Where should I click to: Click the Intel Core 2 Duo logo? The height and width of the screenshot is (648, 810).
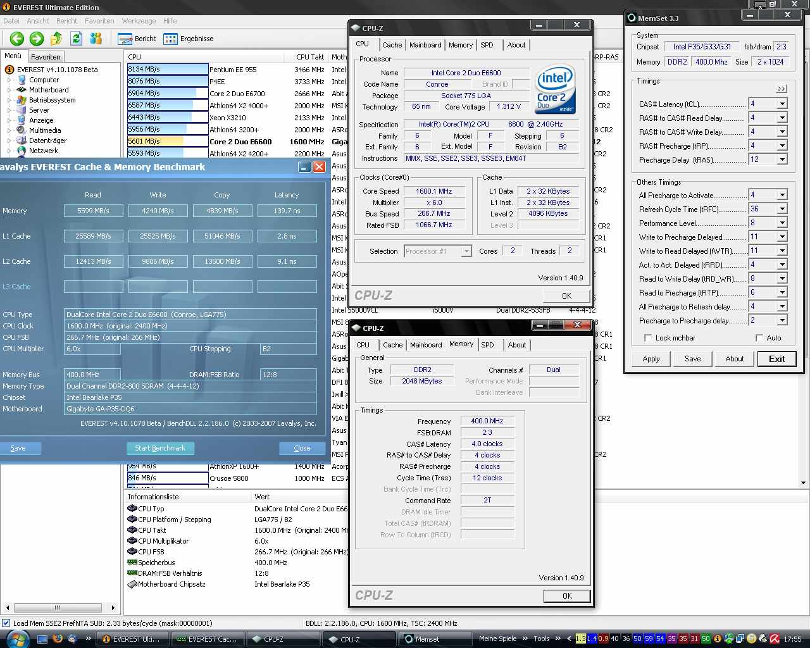point(555,89)
